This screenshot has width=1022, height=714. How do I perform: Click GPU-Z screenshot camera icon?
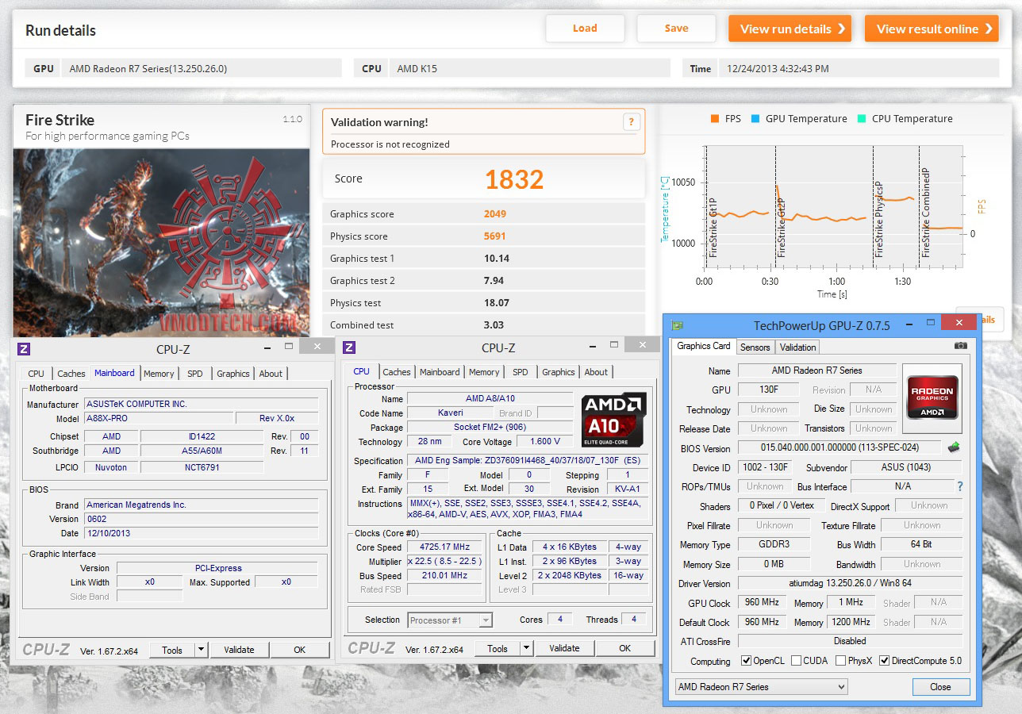(x=961, y=346)
